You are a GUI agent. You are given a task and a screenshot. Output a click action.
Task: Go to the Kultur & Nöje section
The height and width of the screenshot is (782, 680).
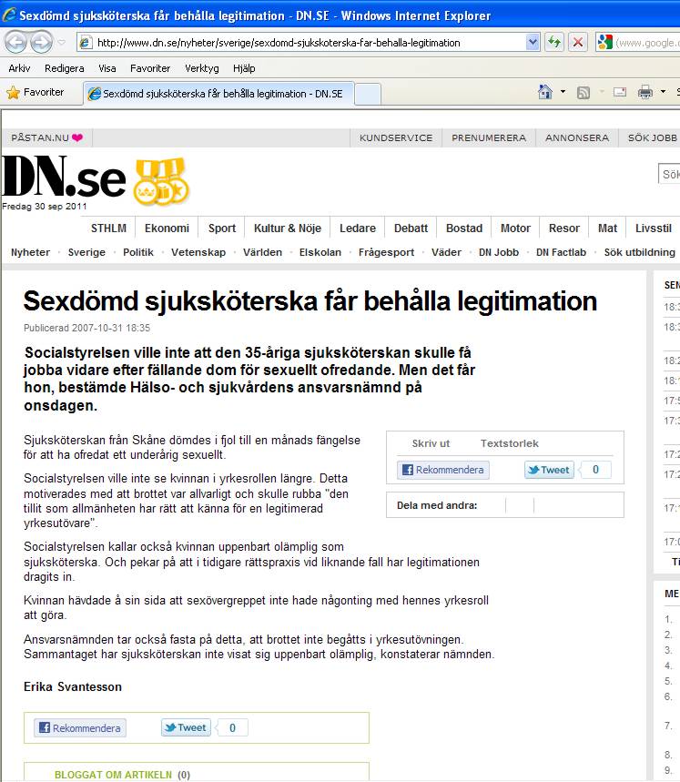(287, 229)
